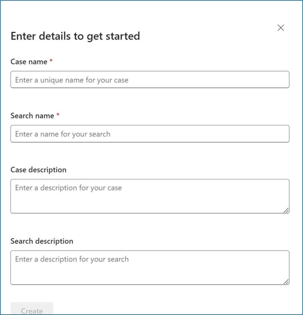The image size is (303, 315).
Task: Click the resize handle on Search description box
Action: 287,282
